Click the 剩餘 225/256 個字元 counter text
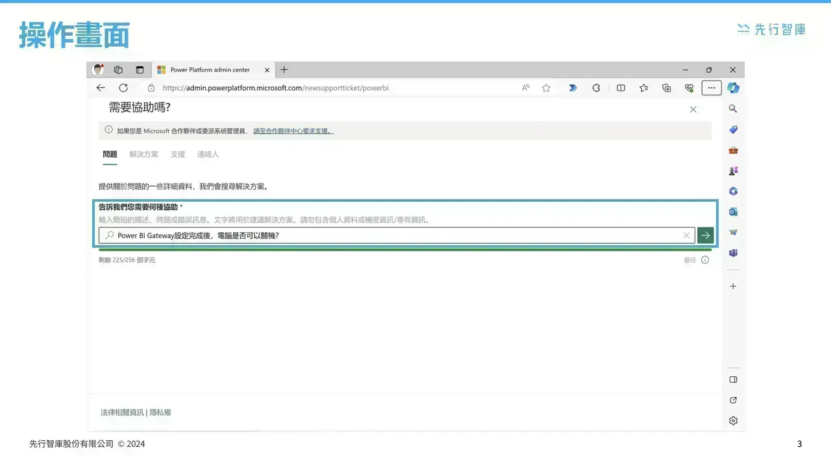The image size is (831, 467). 127,260
